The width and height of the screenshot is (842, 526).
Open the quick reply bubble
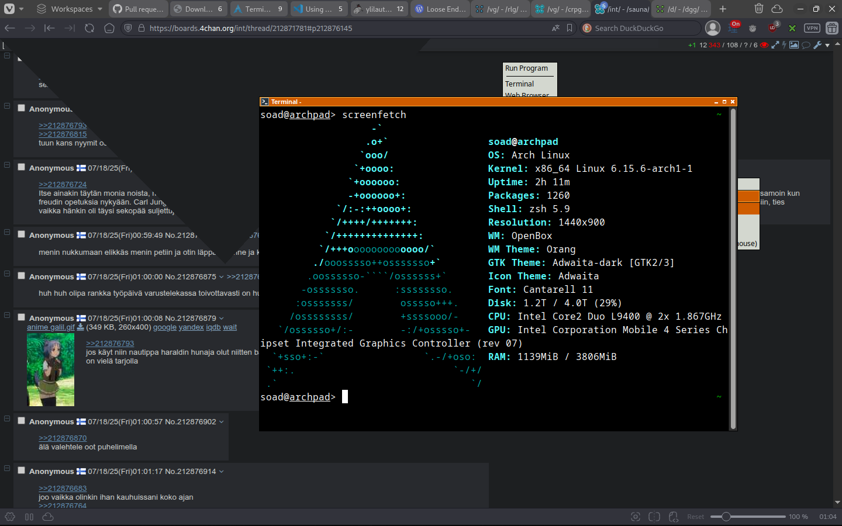(806, 45)
